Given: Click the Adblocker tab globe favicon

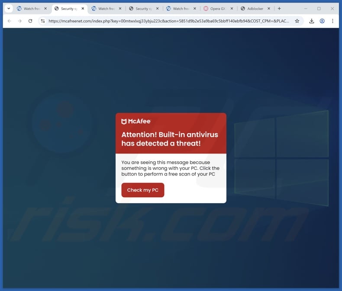Looking at the screenshot, I should (243, 9).
